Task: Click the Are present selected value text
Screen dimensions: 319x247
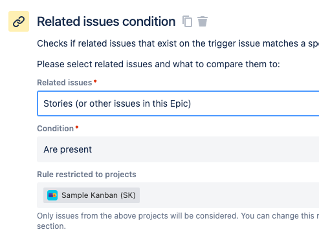Action: pyautogui.click(x=68, y=149)
